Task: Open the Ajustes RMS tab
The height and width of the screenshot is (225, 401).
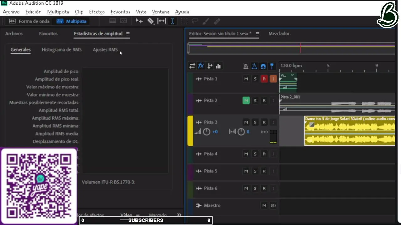Action: pyautogui.click(x=105, y=50)
